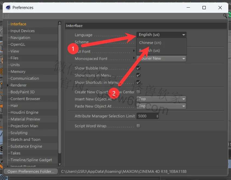This screenshot has height=180, width=231.
Task: Minimize the Preferences window
Action: pyautogui.click(x=188, y=8)
